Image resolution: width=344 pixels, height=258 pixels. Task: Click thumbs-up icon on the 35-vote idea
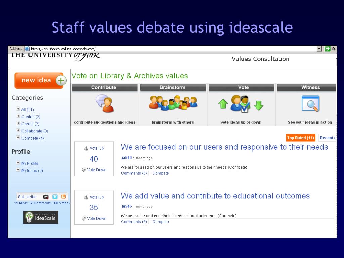click(x=86, y=197)
